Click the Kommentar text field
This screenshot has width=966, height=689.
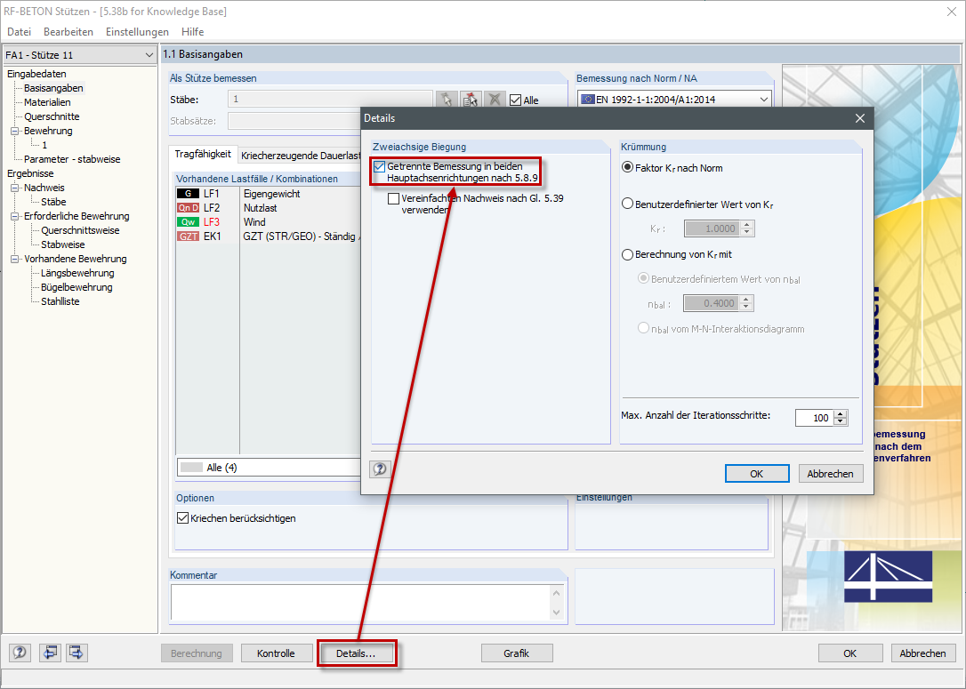360,602
